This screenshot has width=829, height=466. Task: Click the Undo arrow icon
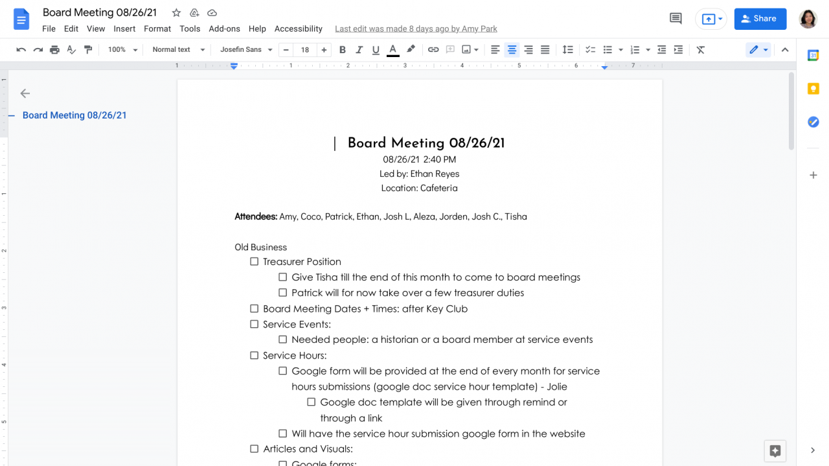(21, 50)
